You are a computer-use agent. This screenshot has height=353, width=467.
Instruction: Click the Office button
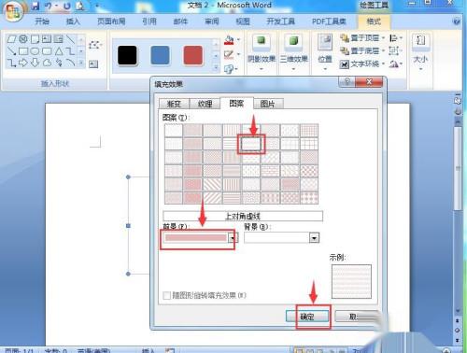[x=12, y=11]
